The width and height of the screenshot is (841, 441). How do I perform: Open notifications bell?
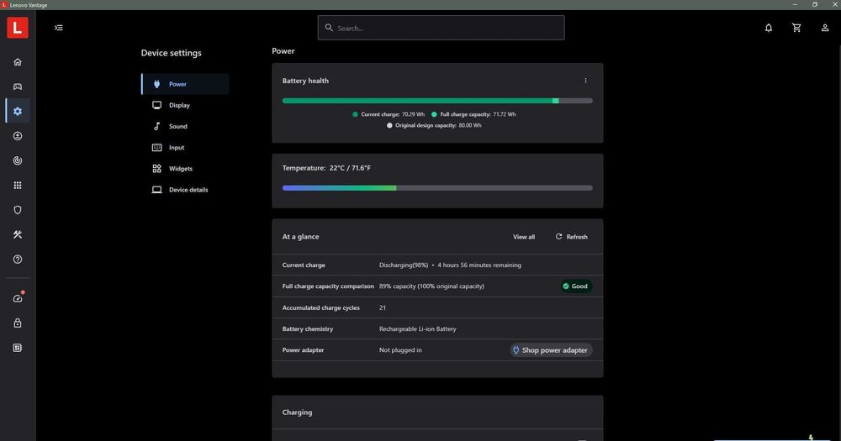pos(769,28)
